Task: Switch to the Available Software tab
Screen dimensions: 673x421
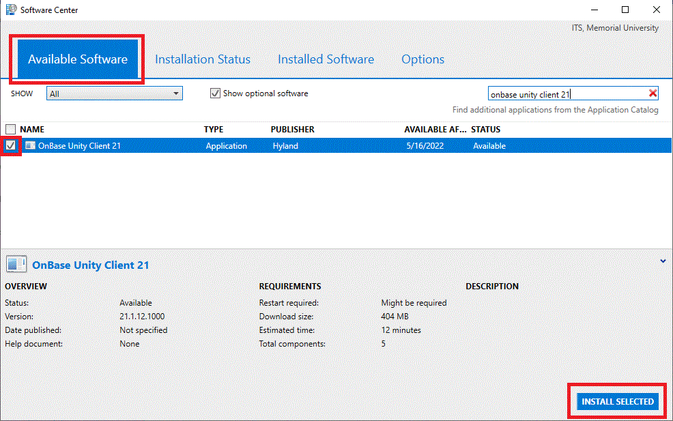Action: coord(78,59)
